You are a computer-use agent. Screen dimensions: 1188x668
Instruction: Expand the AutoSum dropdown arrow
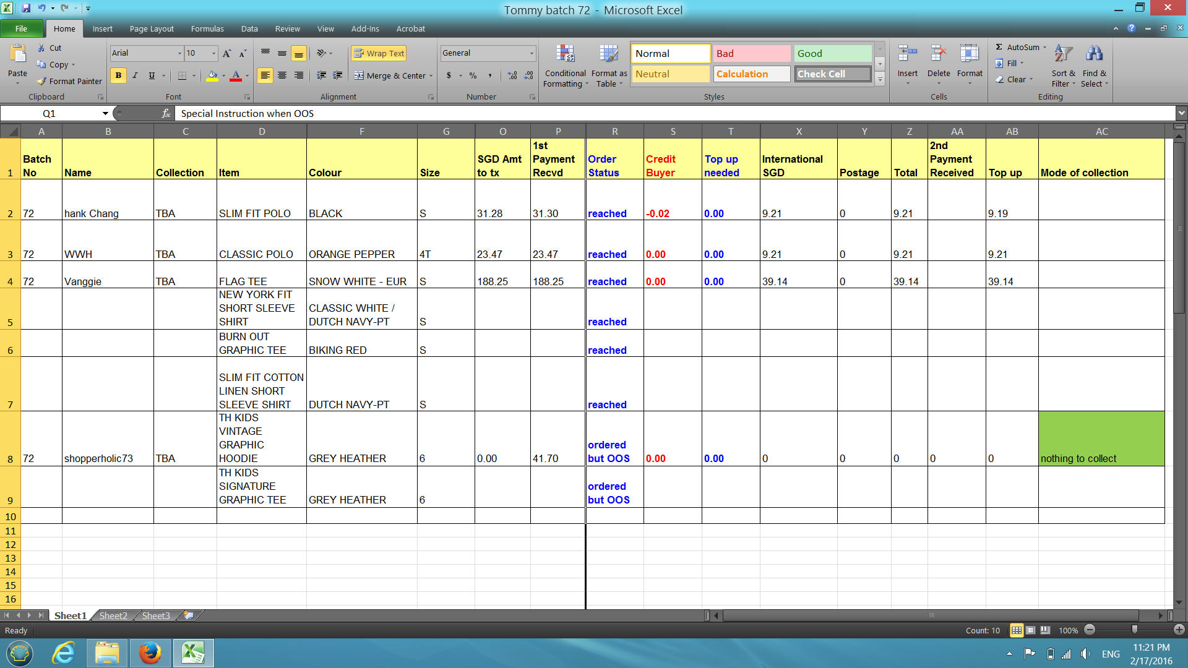point(1045,47)
